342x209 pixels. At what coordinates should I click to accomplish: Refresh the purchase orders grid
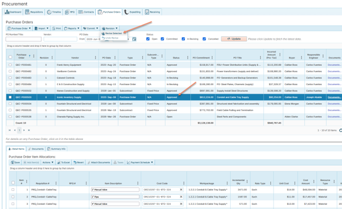pyautogui.click(x=340, y=131)
